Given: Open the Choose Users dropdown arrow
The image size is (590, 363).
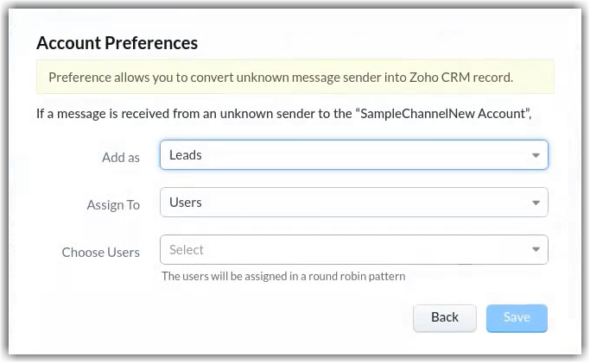Looking at the screenshot, I should 536,251.
